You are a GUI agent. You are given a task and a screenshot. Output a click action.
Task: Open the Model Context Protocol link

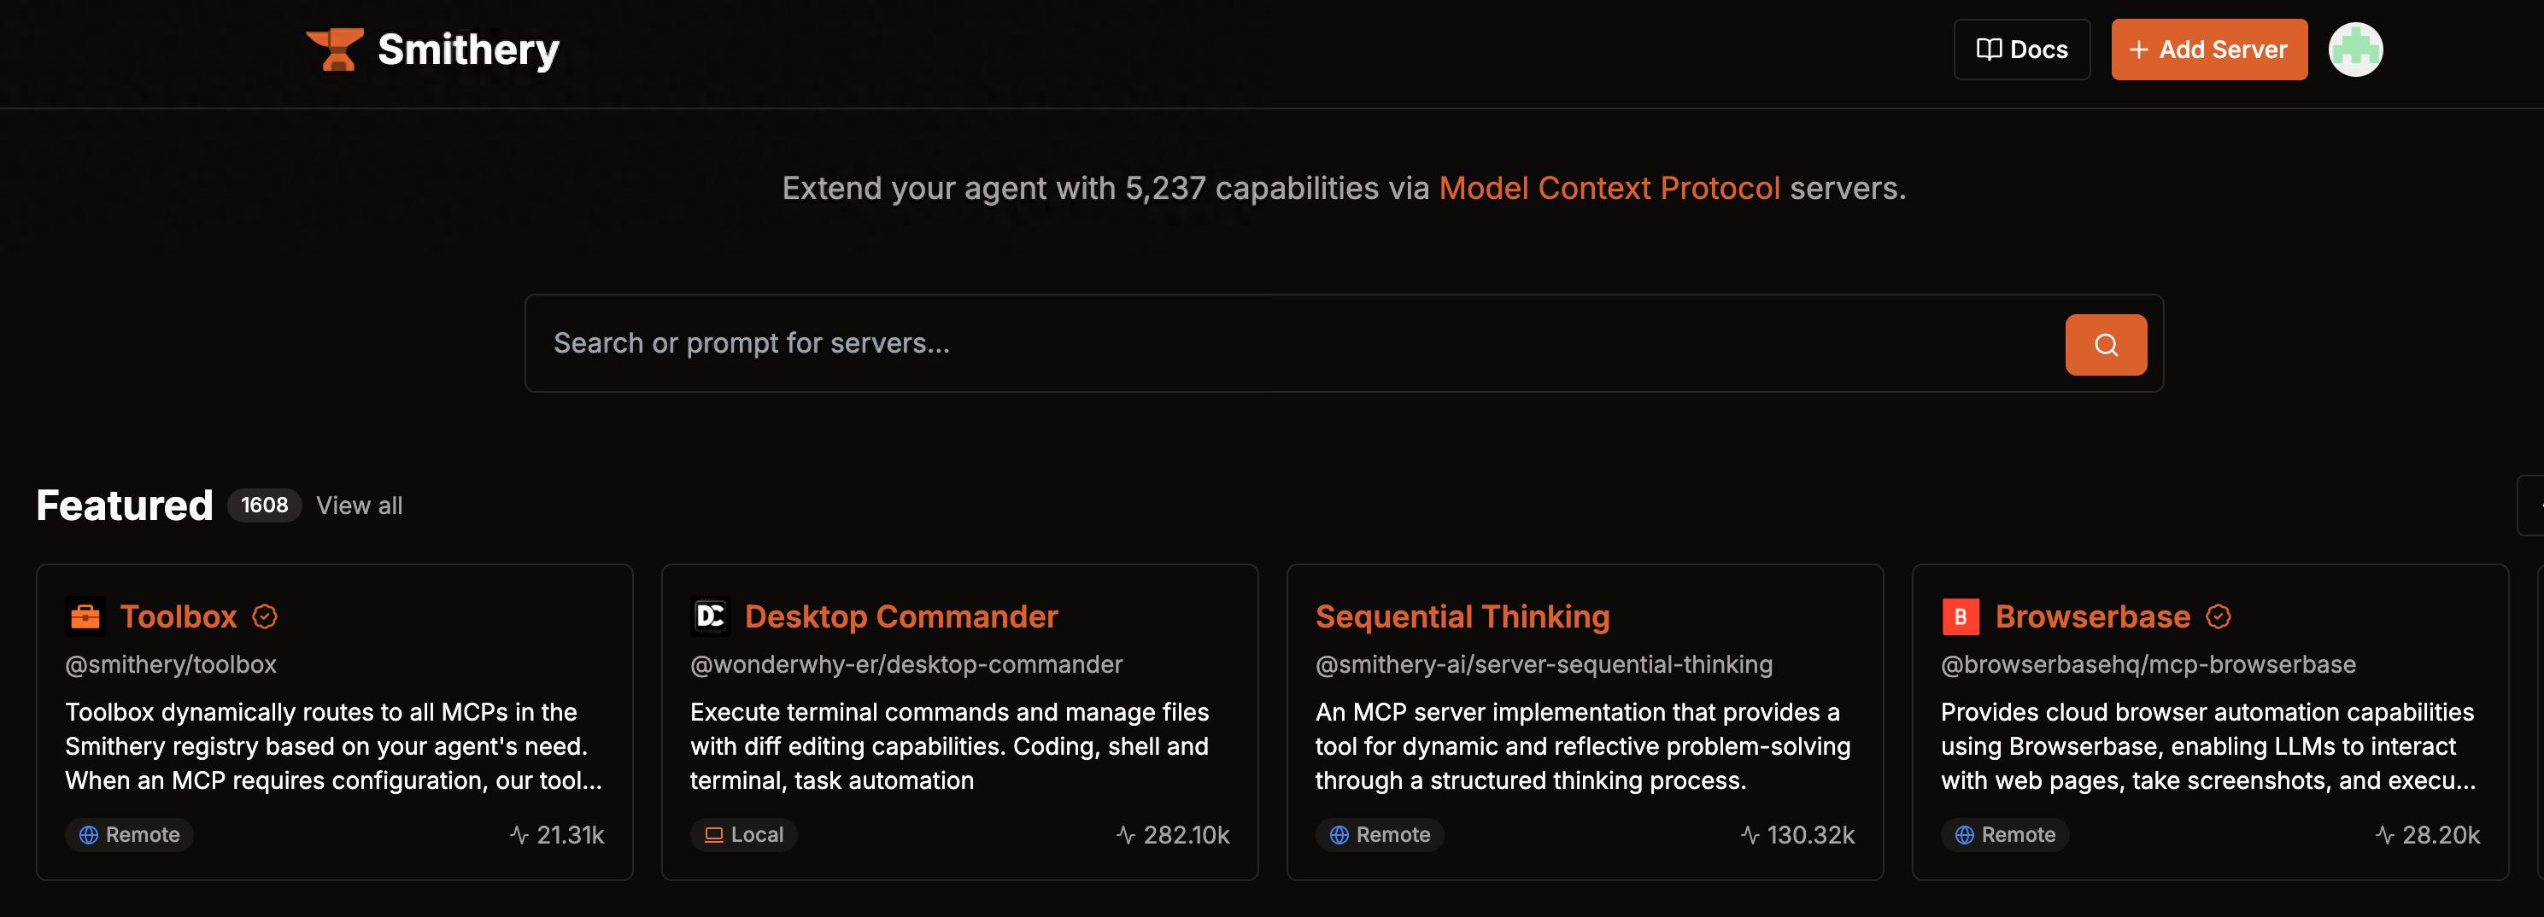[x=1609, y=188]
